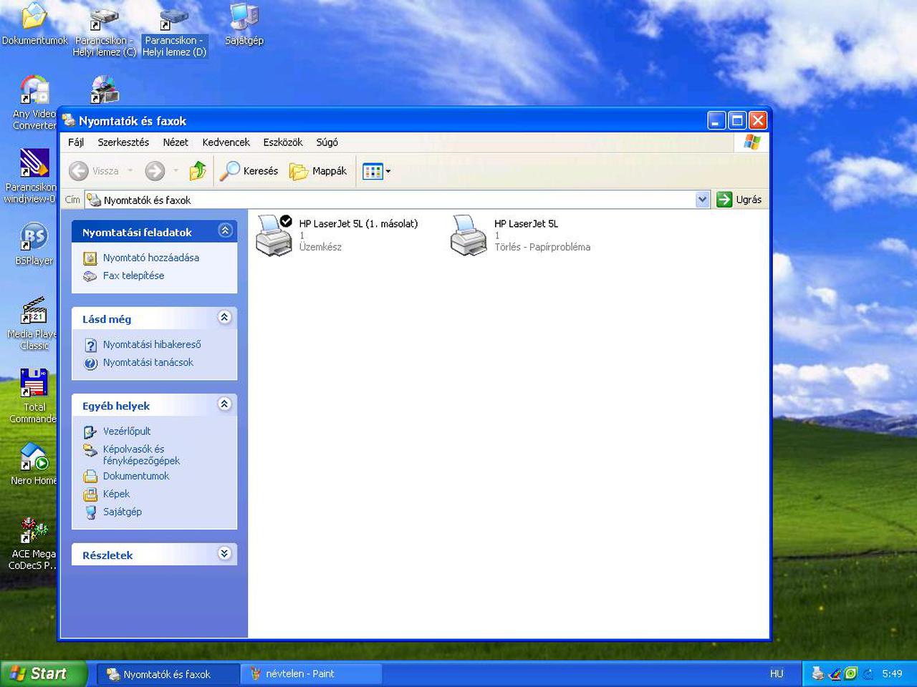
Task: Open the Eszközök menu
Action: (283, 142)
